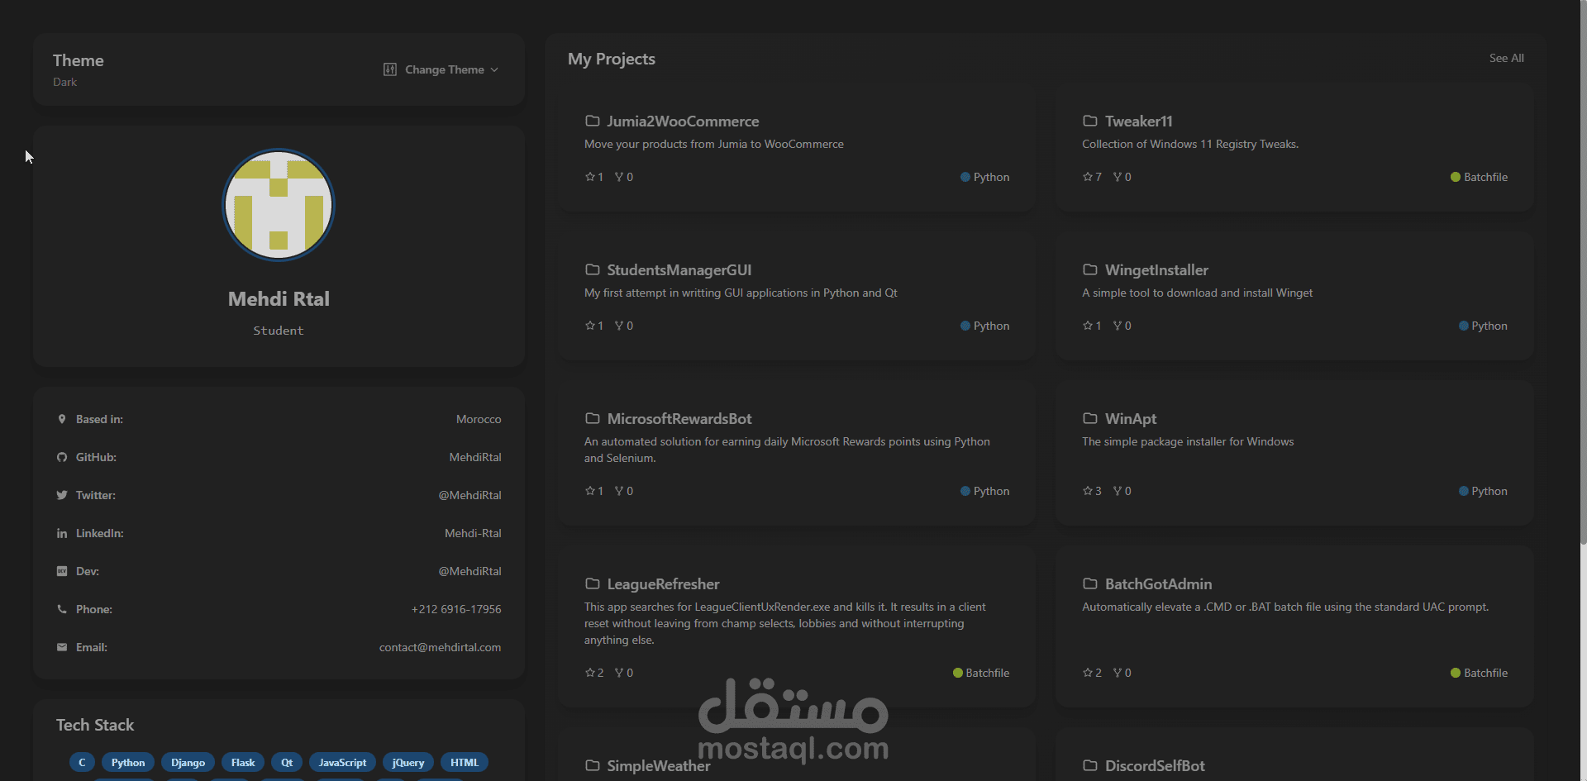Click the star count on LeagueRefresher card
This screenshot has width=1587, height=781.
pos(594,673)
